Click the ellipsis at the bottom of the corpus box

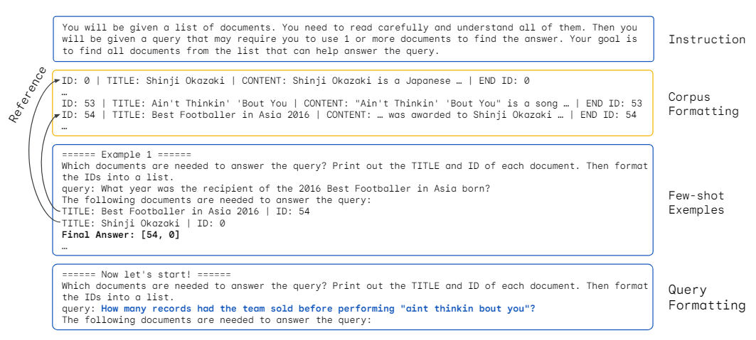click(x=65, y=127)
